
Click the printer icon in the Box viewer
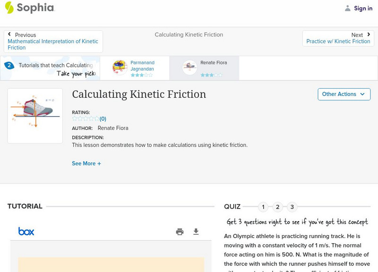pyautogui.click(x=180, y=232)
